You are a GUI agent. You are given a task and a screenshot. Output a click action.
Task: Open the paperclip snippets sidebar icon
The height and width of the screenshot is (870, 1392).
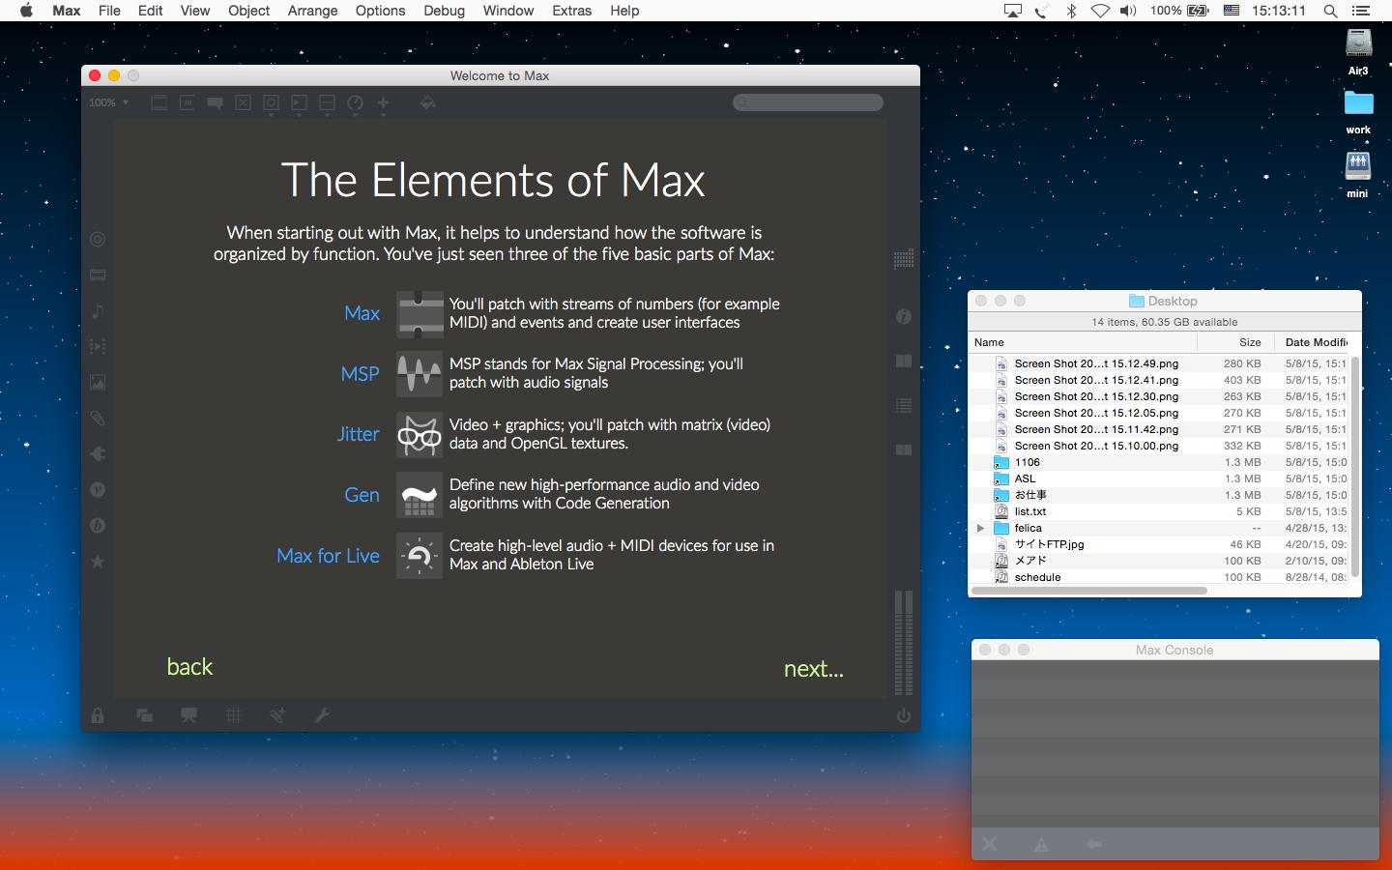(x=98, y=419)
